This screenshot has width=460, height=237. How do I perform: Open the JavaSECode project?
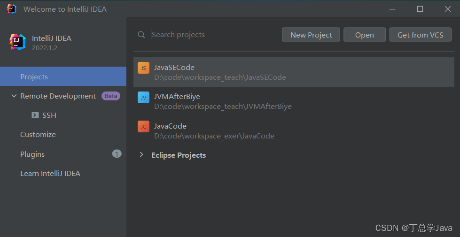tap(294, 72)
